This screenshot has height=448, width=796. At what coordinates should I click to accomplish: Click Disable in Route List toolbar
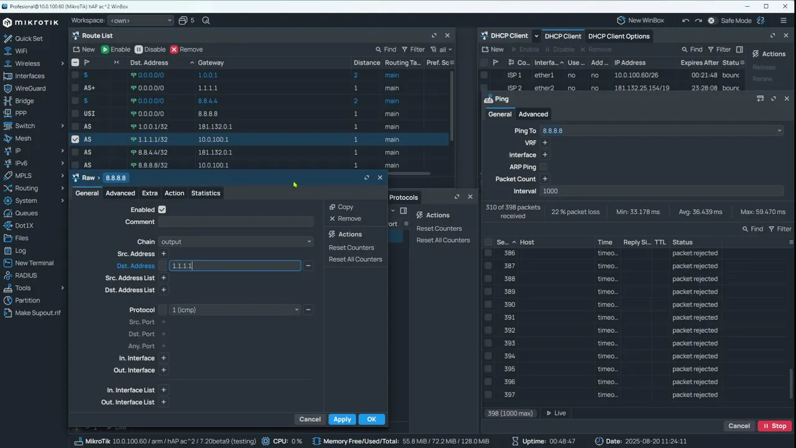pyautogui.click(x=150, y=49)
